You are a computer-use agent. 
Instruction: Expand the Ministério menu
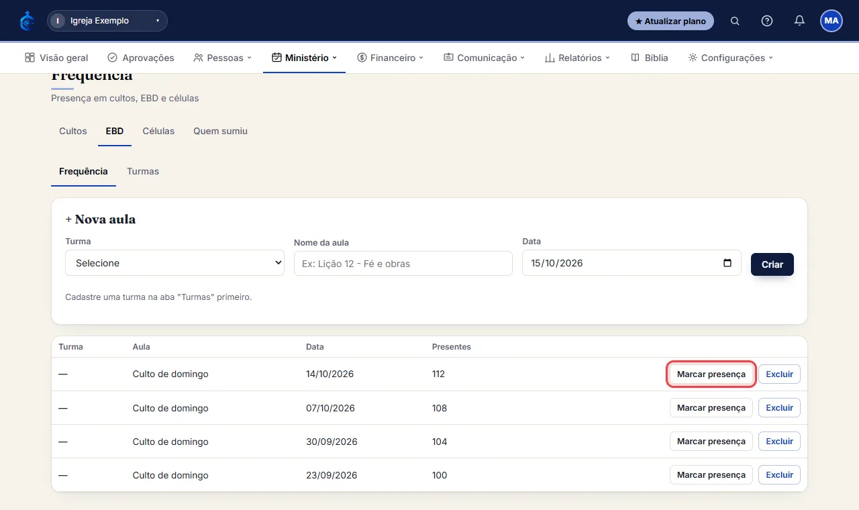pyautogui.click(x=304, y=58)
